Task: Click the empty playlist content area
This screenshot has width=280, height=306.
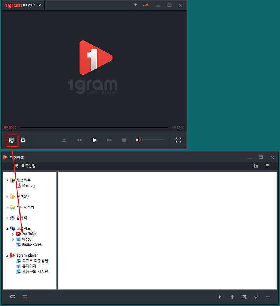Action: tap(168, 230)
